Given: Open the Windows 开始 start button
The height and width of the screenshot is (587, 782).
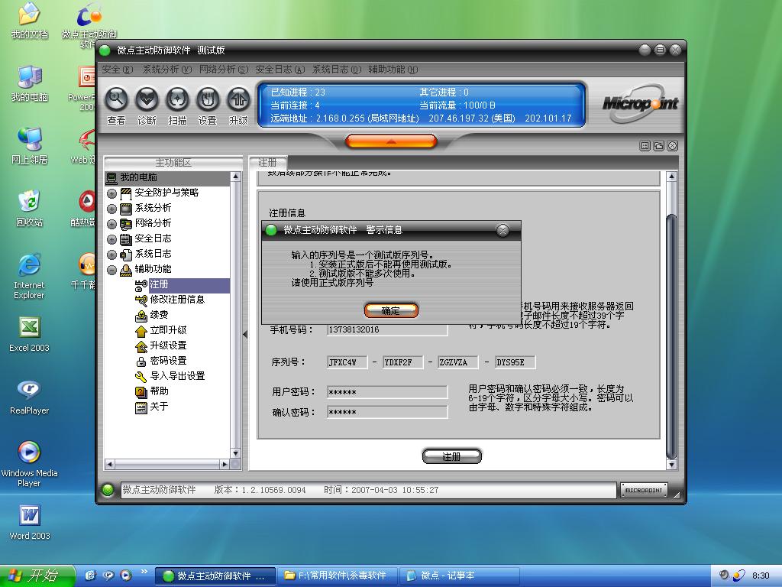Looking at the screenshot, I should pos(37,576).
